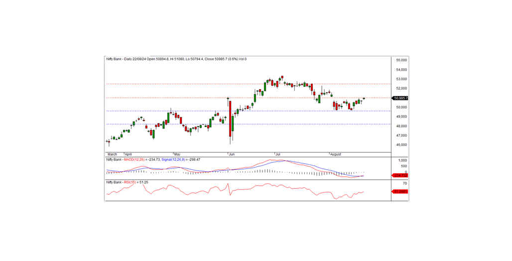Click the March label on time axis
This screenshot has height=261, width=512.
point(112,154)
